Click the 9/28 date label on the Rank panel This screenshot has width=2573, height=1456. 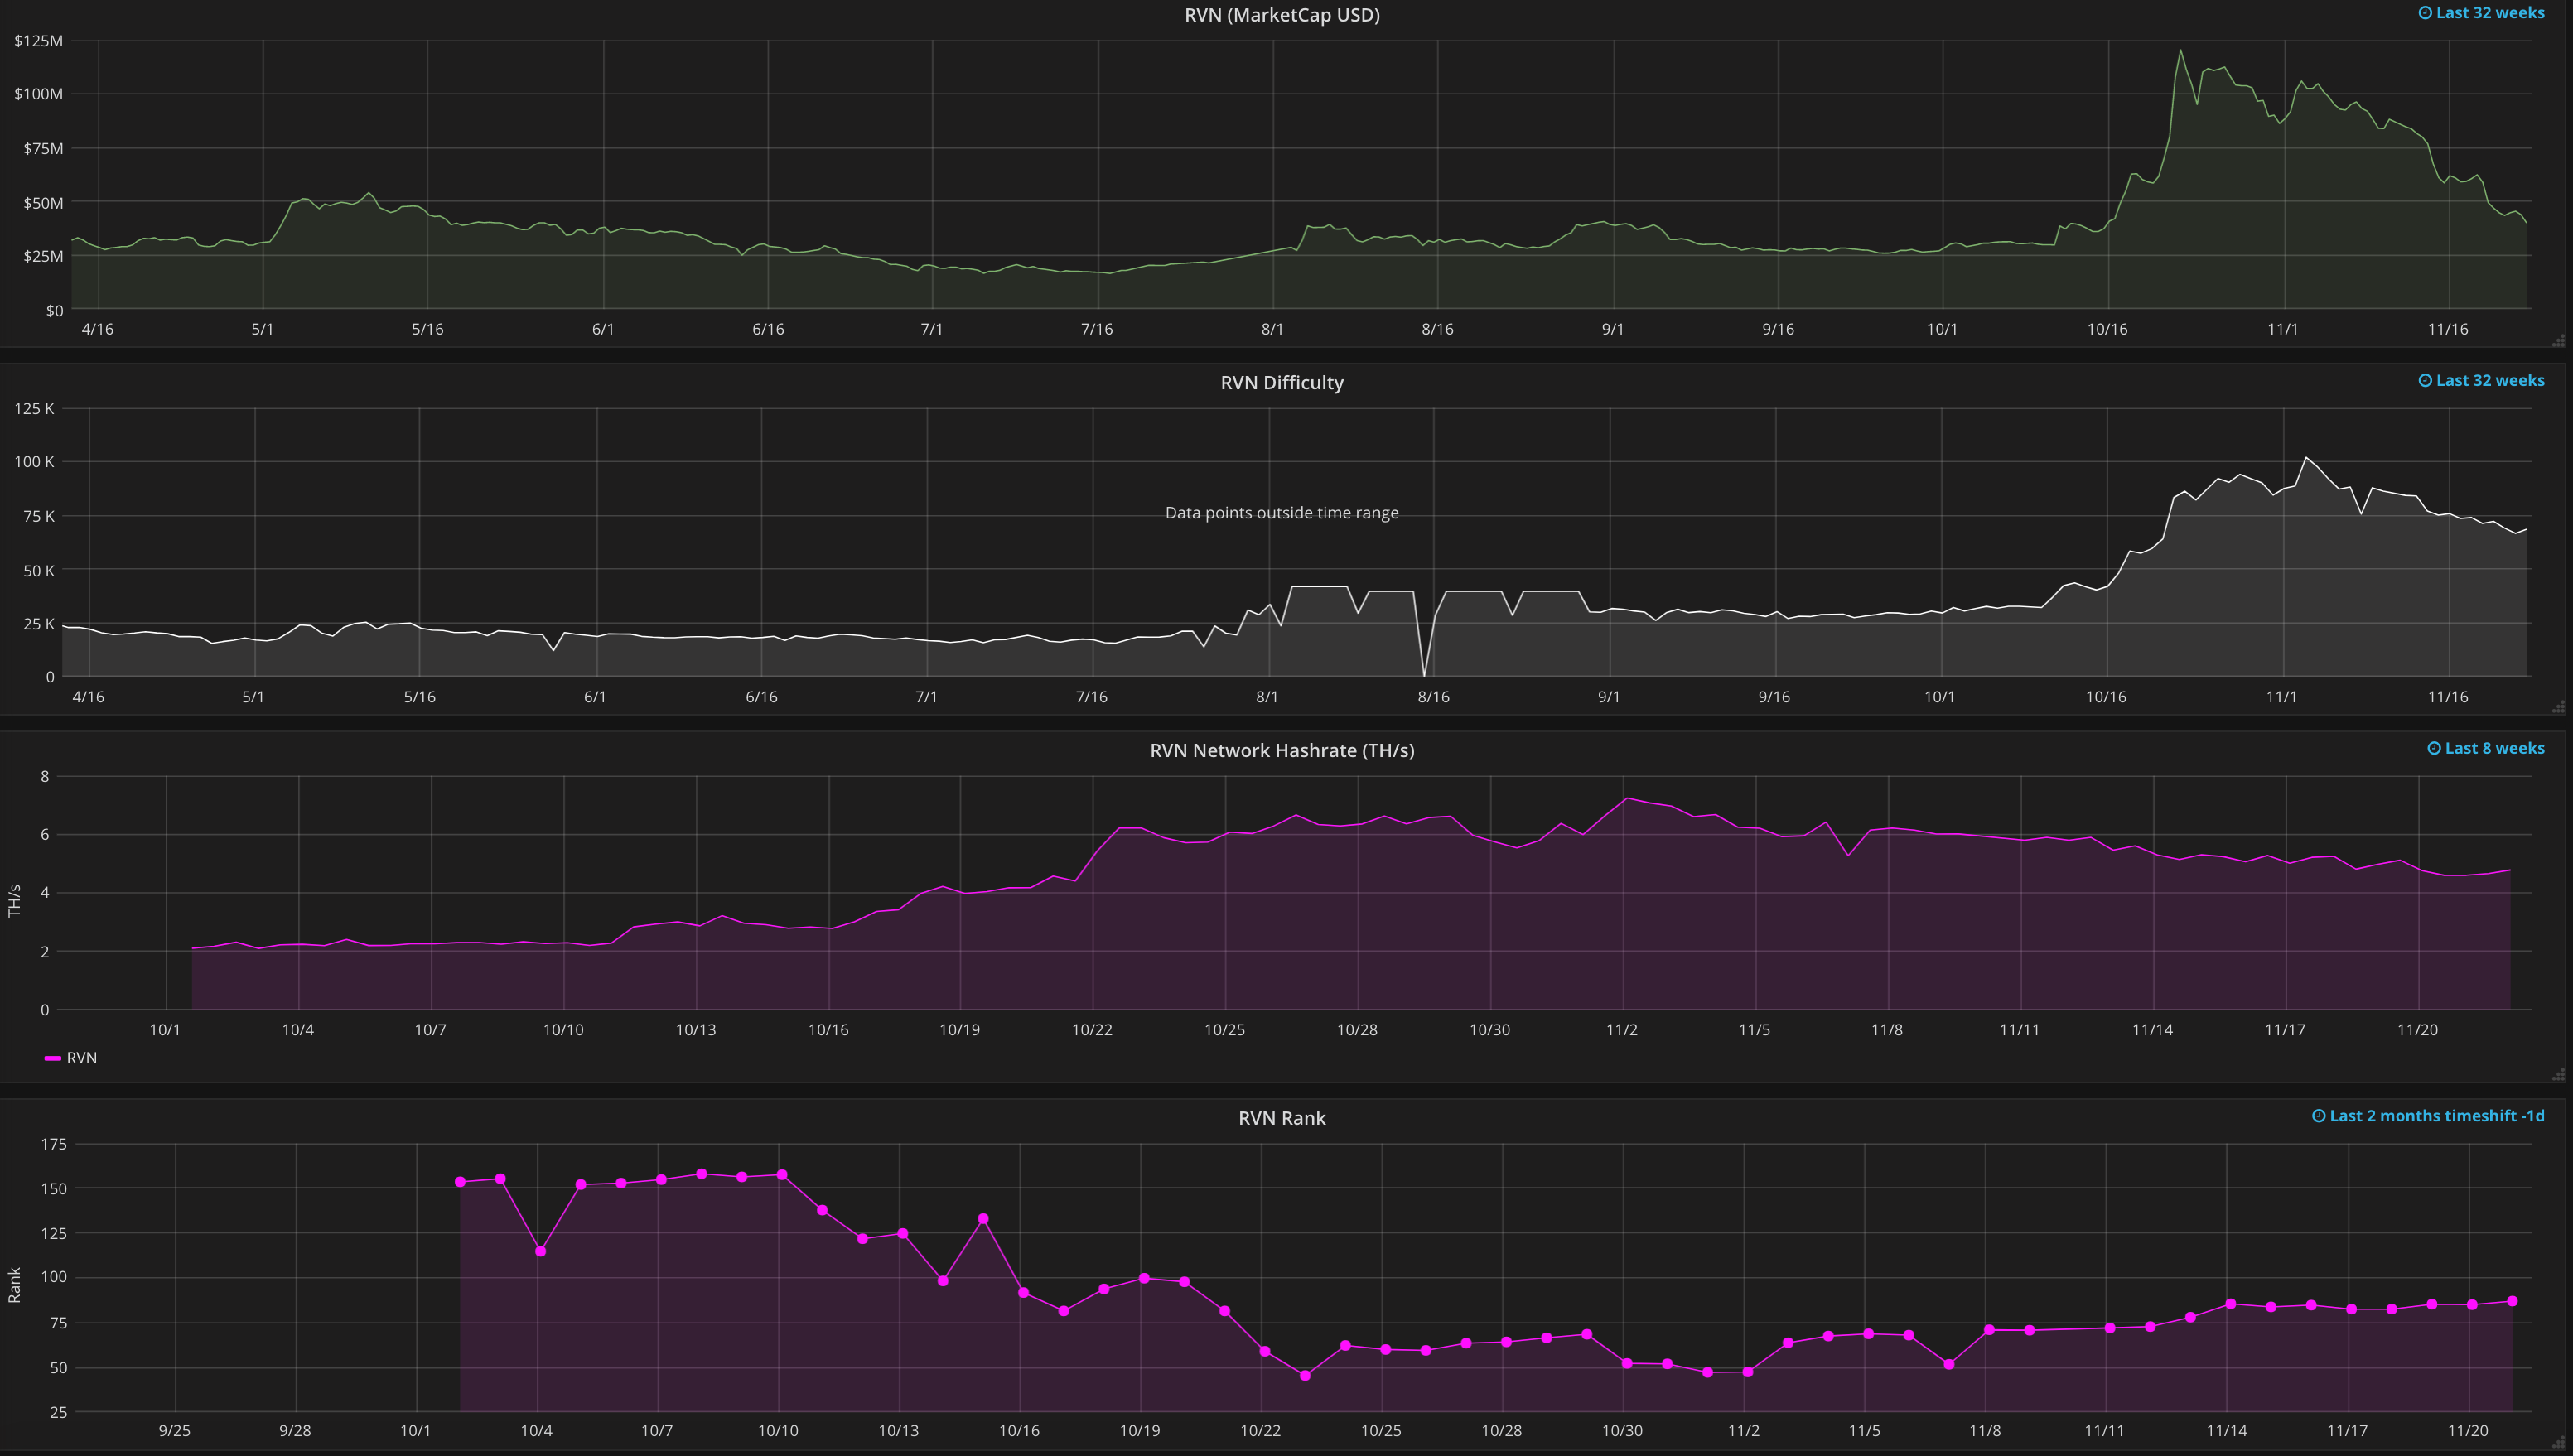[x=295, y=1431]
